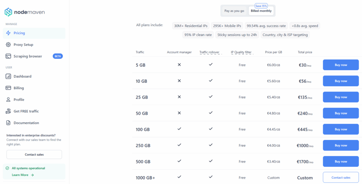Click the Country, city & ISP targeting tag
This screenshot has height=184, width=362.
(285, 35)
